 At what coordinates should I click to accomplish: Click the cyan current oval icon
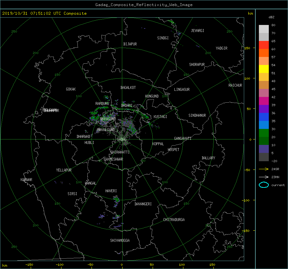coord(264,185)
